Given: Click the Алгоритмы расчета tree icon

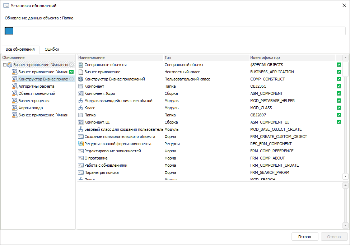Looking at the screenshot, I should tap(15, 86).
